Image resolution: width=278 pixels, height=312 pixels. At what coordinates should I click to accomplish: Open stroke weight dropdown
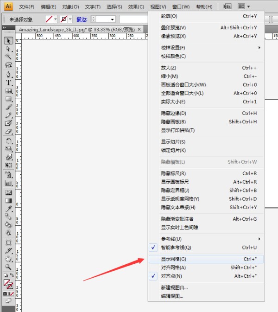point(112,19)
